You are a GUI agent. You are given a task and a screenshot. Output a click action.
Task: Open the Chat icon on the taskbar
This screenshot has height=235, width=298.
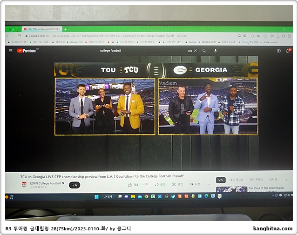coord(126,196)
